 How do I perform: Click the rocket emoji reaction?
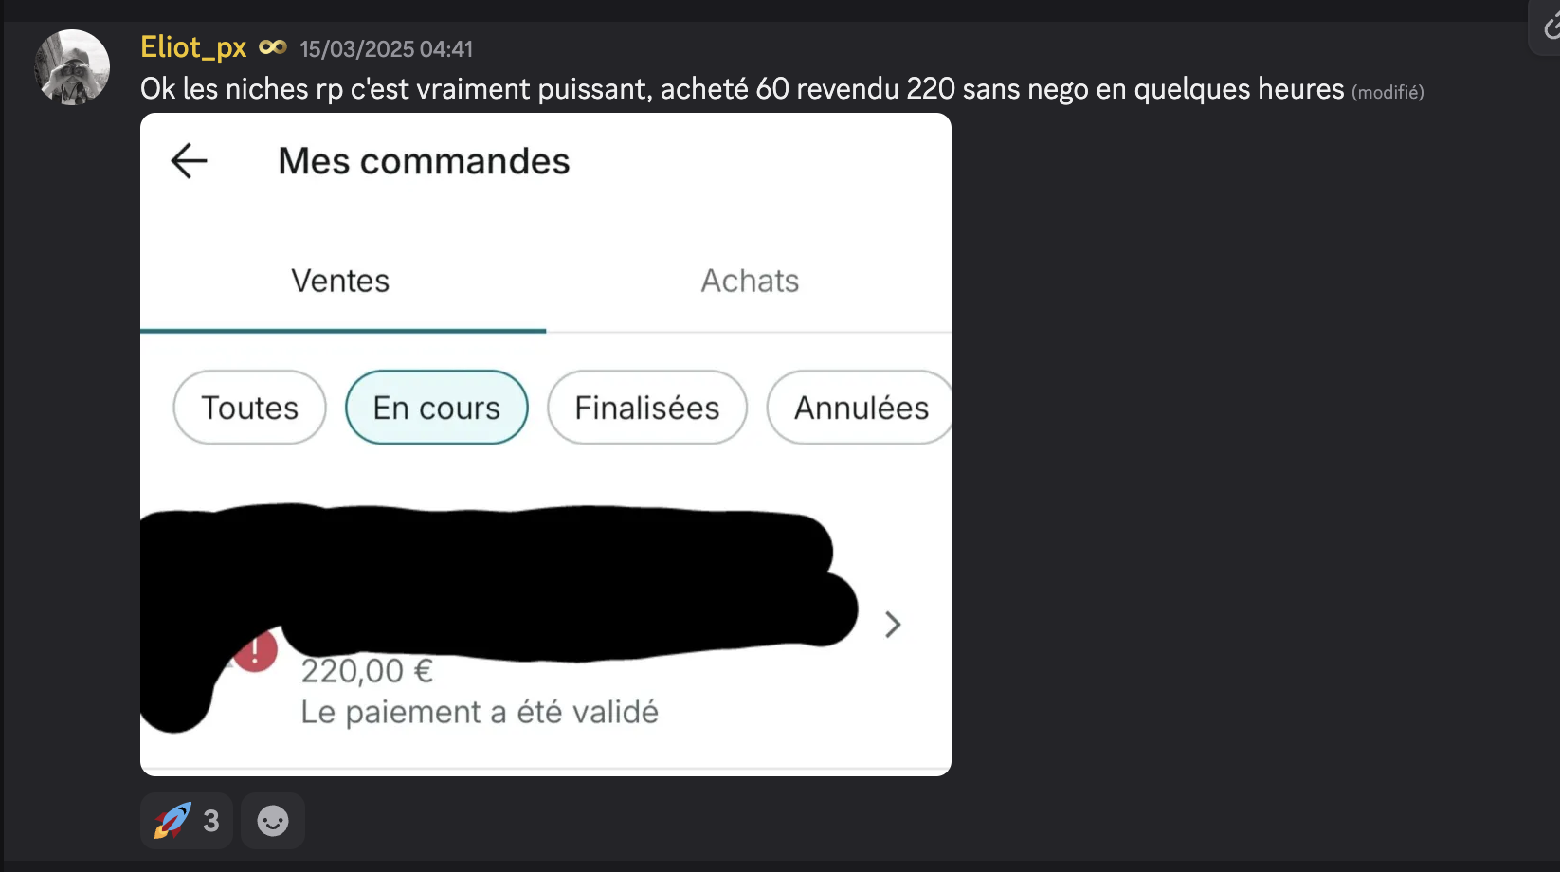(172, 821)
